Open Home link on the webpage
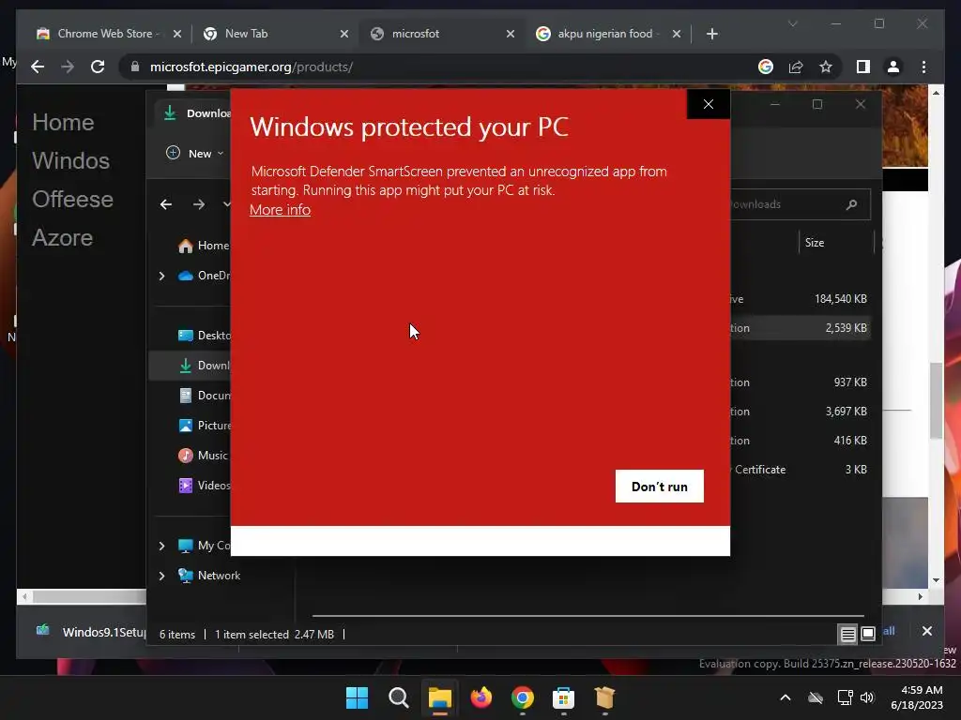This screenshot has width=961, height=720. 63,123
